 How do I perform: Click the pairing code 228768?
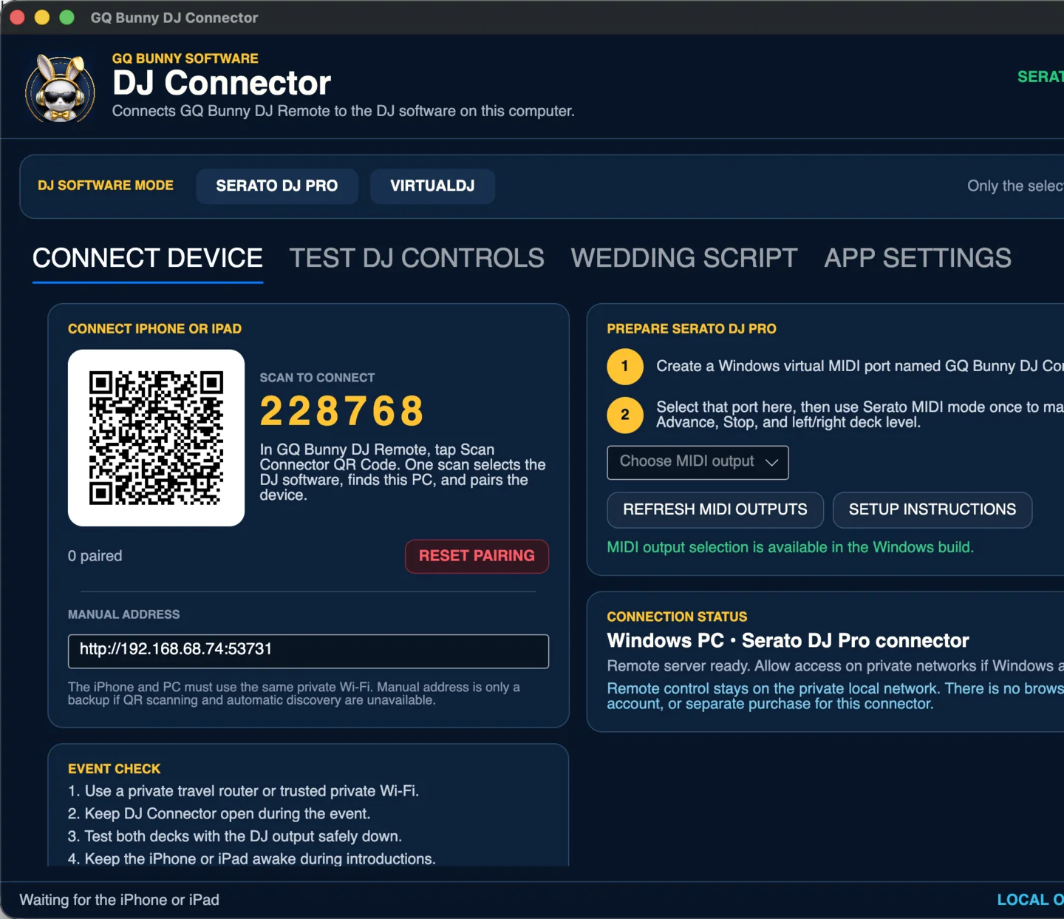point(342,411)
